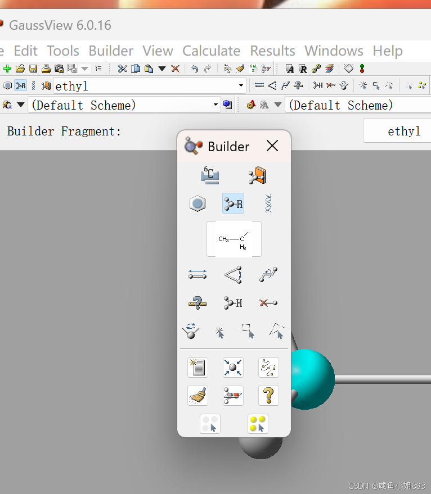Viewport: 431px width, 494px height.
Task: Select Delete Atom tool in Builder panel
Action: 268,303
